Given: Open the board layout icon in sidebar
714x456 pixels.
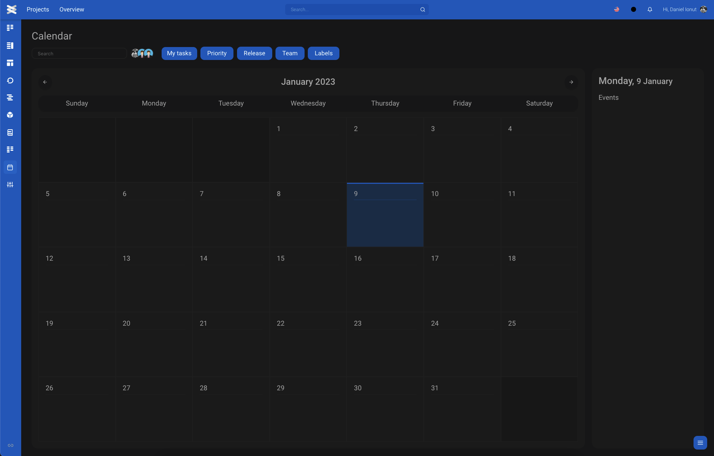Looking at the screenshot, I should [10, 63].
